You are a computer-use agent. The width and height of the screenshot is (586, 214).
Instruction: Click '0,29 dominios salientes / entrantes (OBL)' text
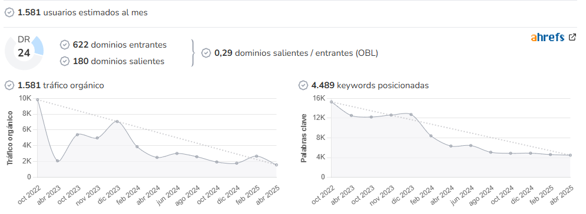click(x=296, y=53)
